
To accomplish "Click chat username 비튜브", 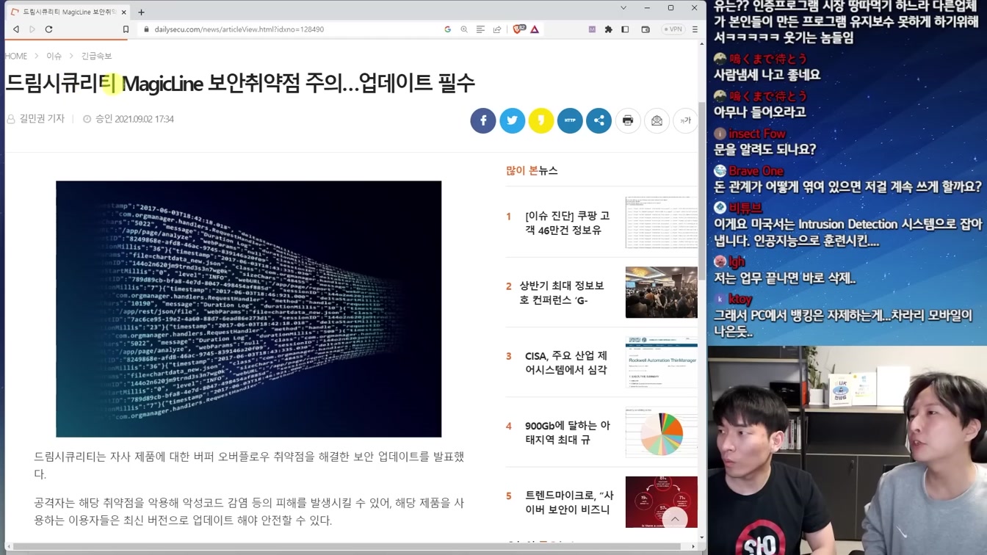I will (745, 208).
